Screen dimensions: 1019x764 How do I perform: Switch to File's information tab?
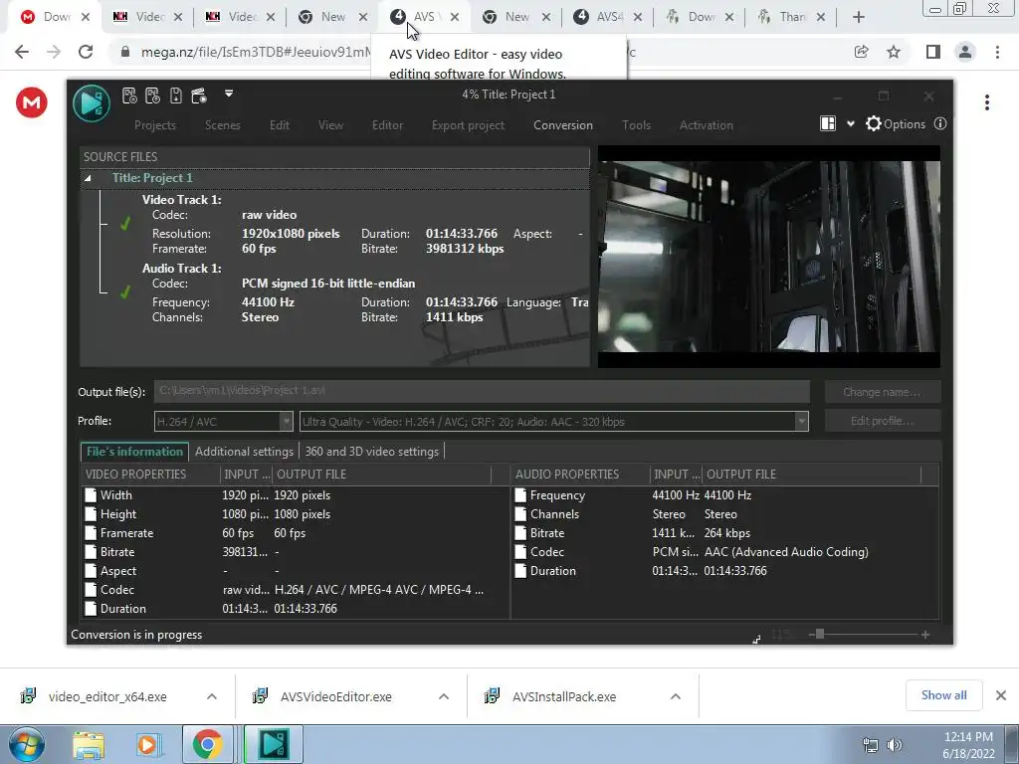click(x=134, y=452)
